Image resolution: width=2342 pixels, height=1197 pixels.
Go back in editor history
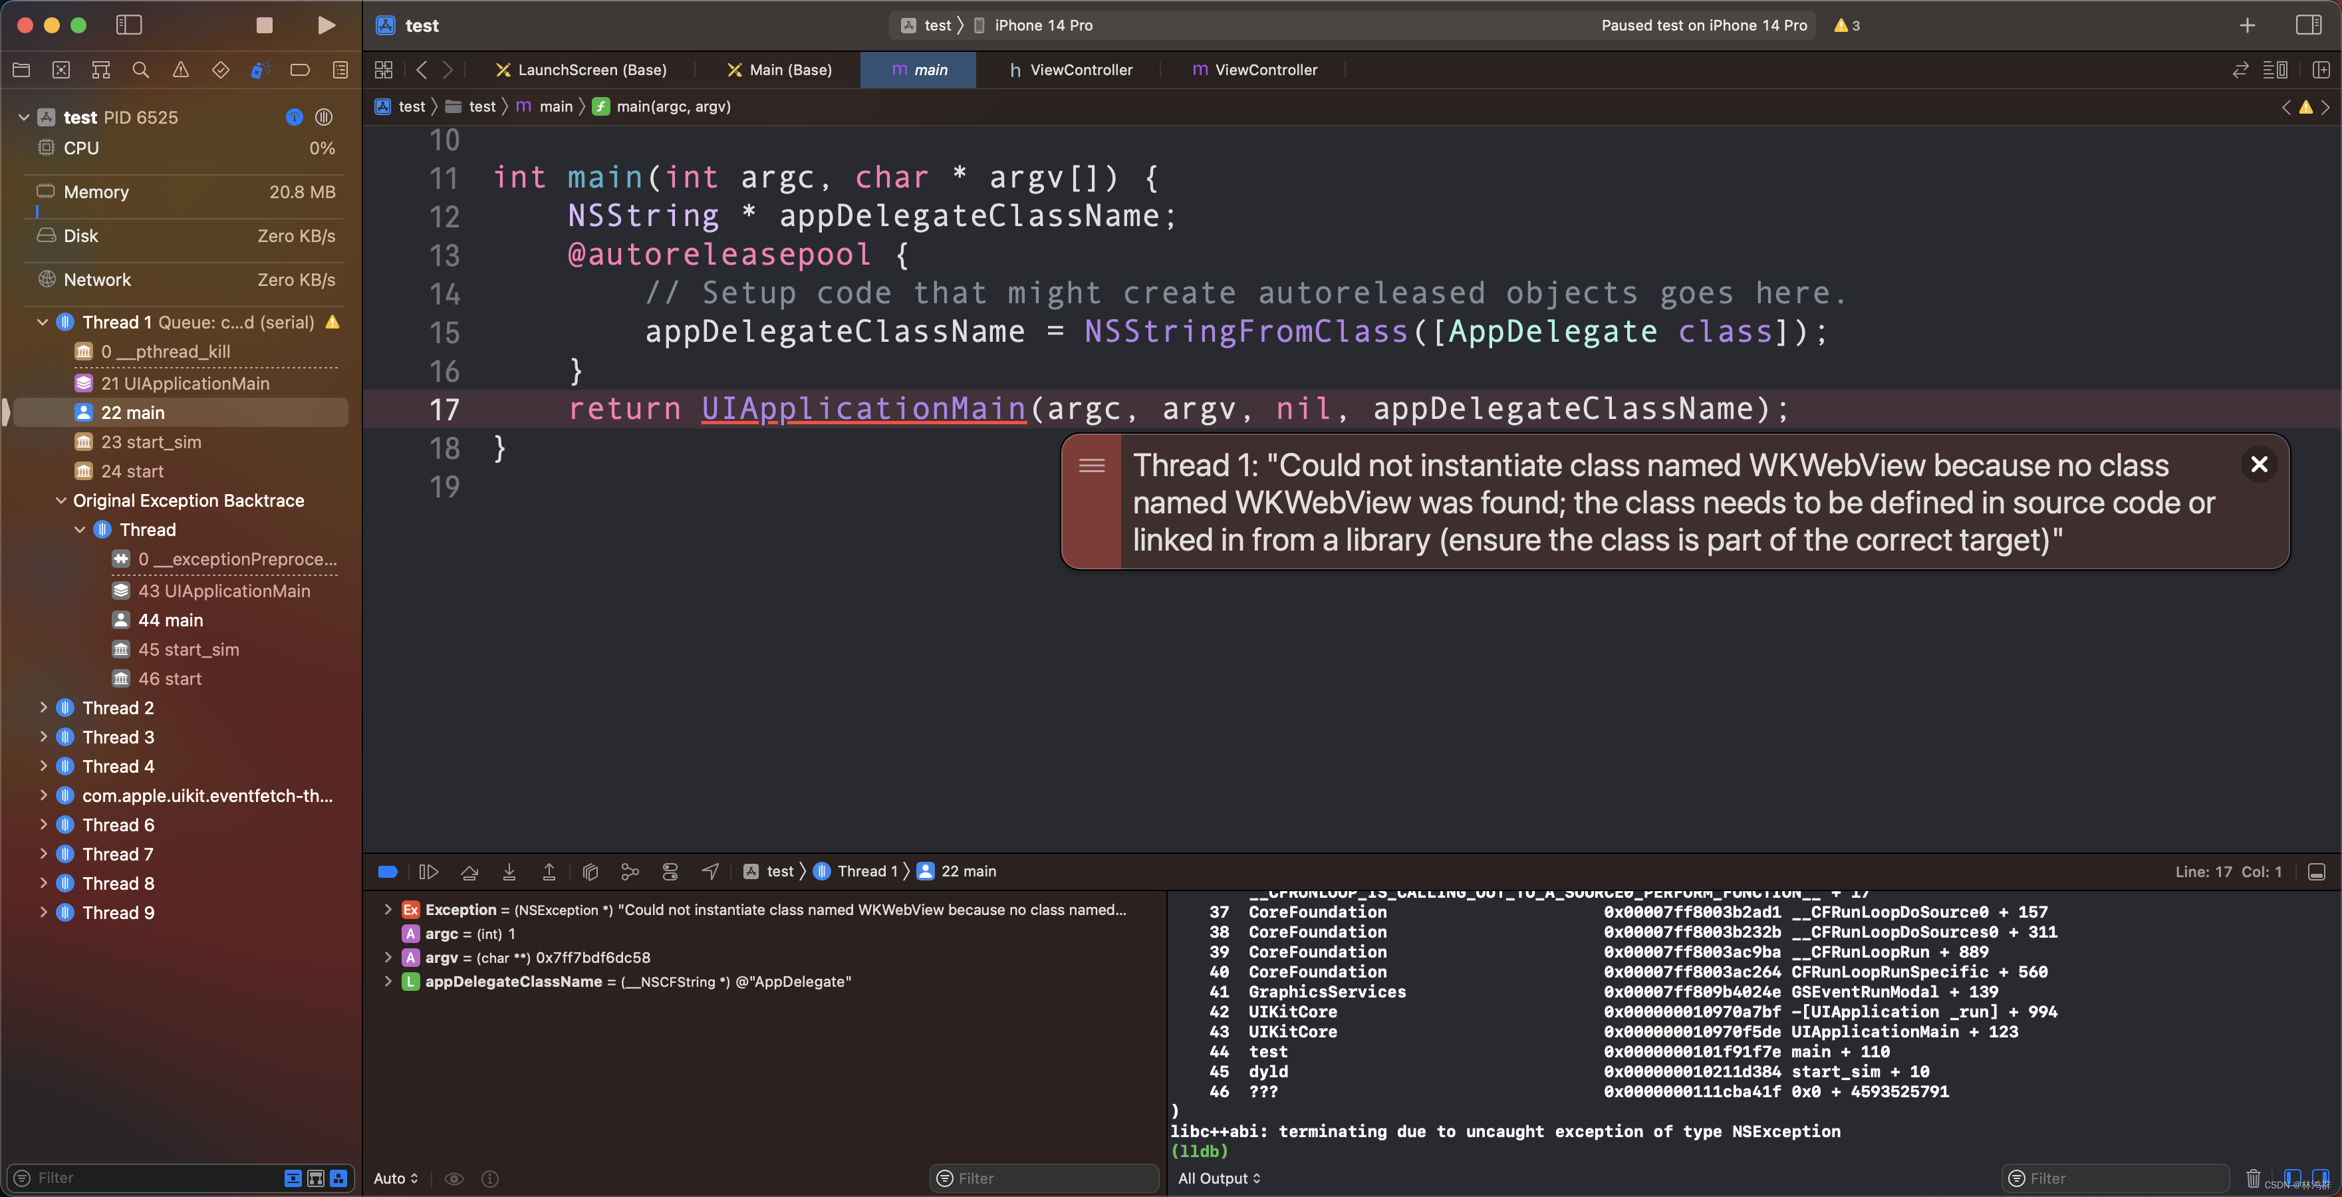[x=421, y=70]
